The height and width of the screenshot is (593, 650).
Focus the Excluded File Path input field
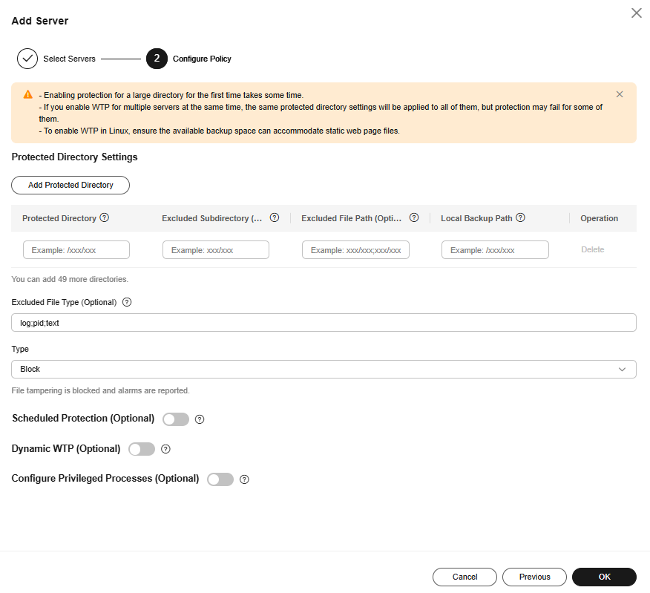(355, 249)
